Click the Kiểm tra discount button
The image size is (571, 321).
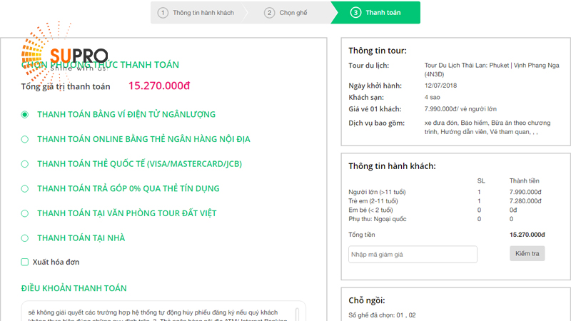[527, 254]
